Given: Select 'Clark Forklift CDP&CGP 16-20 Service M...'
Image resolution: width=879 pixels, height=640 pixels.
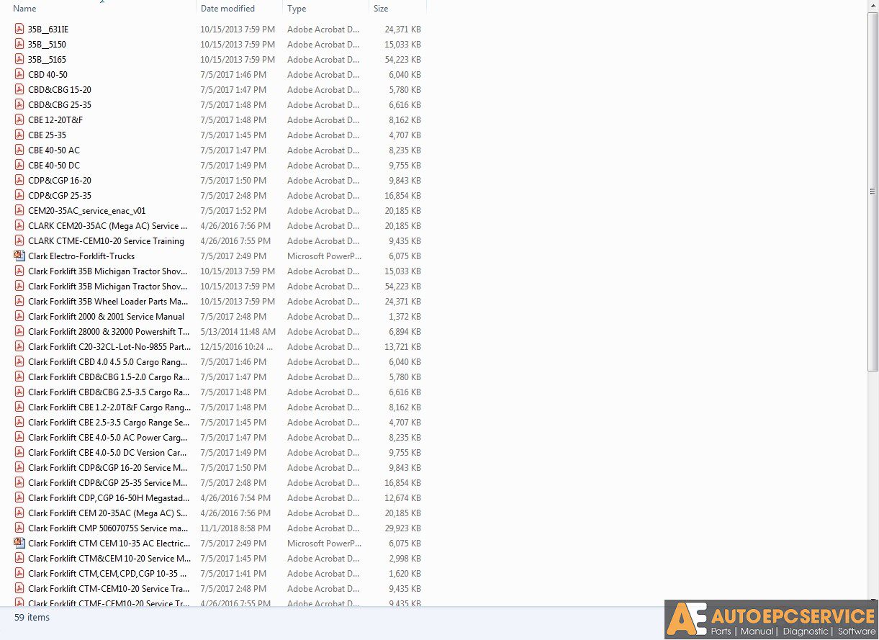Looking at the screenshot, I should 108,468.
